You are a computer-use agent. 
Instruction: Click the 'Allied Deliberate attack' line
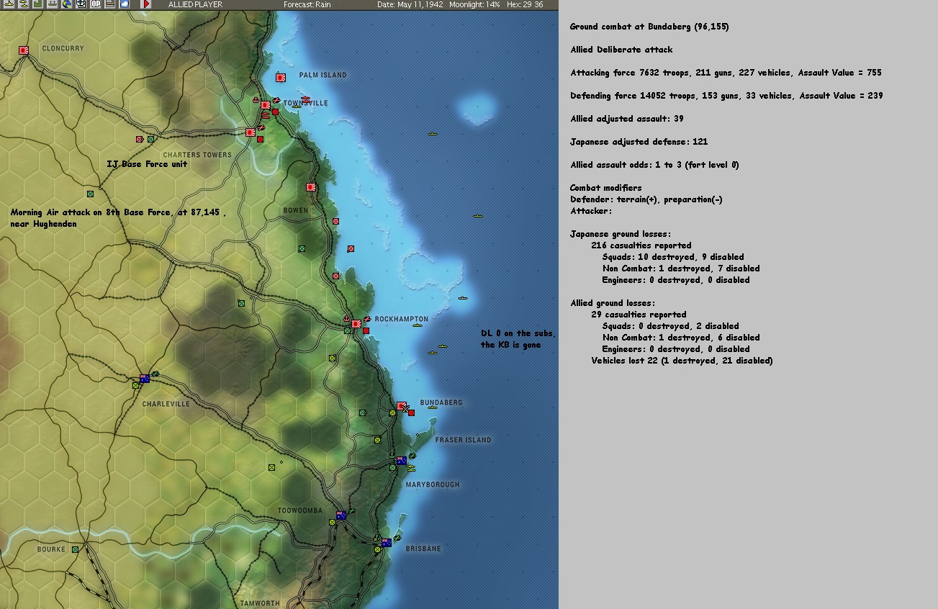tap(621, 50)
